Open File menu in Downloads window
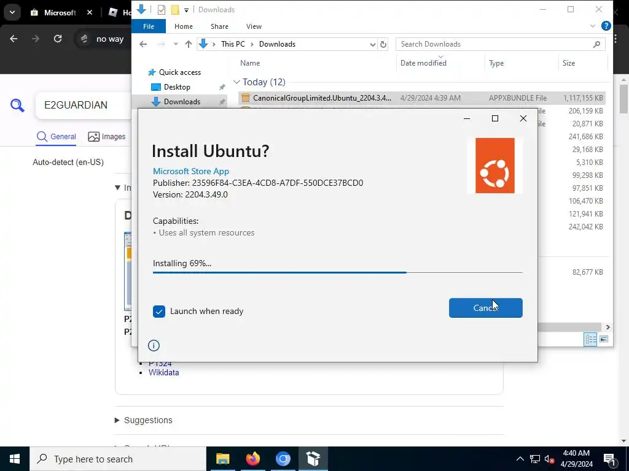The height and width of the screenshot is (471, 629). tap(149, 26)
